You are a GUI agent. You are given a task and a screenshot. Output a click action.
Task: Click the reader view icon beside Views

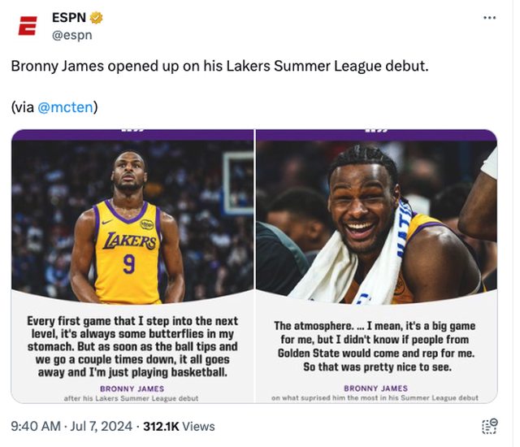[x=489, y=426]
